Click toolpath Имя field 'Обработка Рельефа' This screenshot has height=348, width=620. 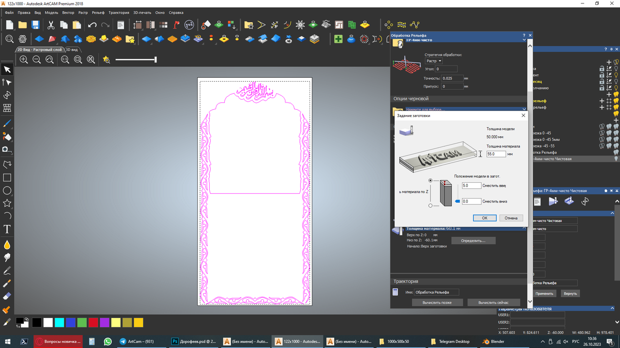pyautogui.click(x=436, y=292)
